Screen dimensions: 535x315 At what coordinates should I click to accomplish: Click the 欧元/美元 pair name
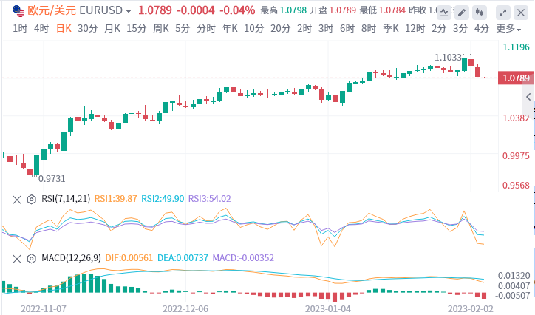[x=52, y=10]
